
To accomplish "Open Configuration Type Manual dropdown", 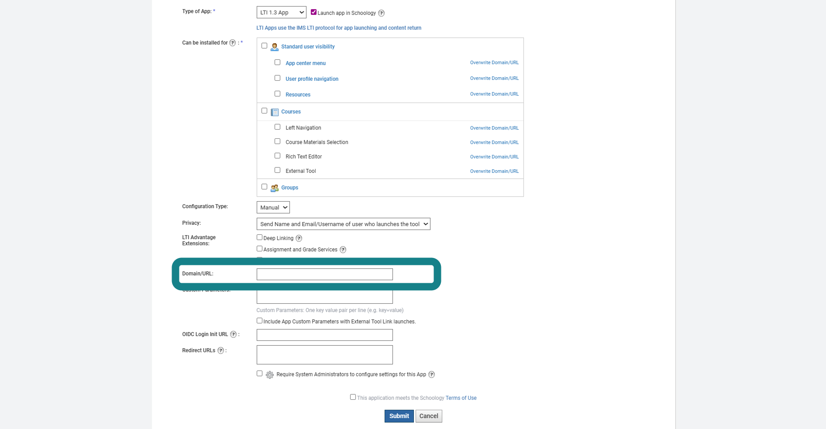I will pos(273,207).
